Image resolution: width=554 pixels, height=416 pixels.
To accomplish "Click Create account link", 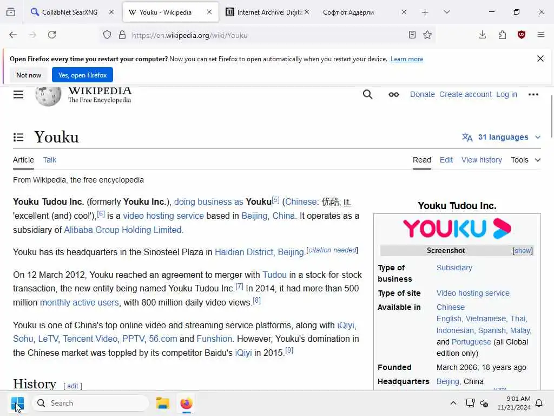I will 465,94.
